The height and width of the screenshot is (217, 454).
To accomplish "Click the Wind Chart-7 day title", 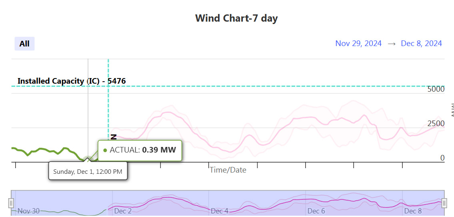I will click(x=236, y=18).
